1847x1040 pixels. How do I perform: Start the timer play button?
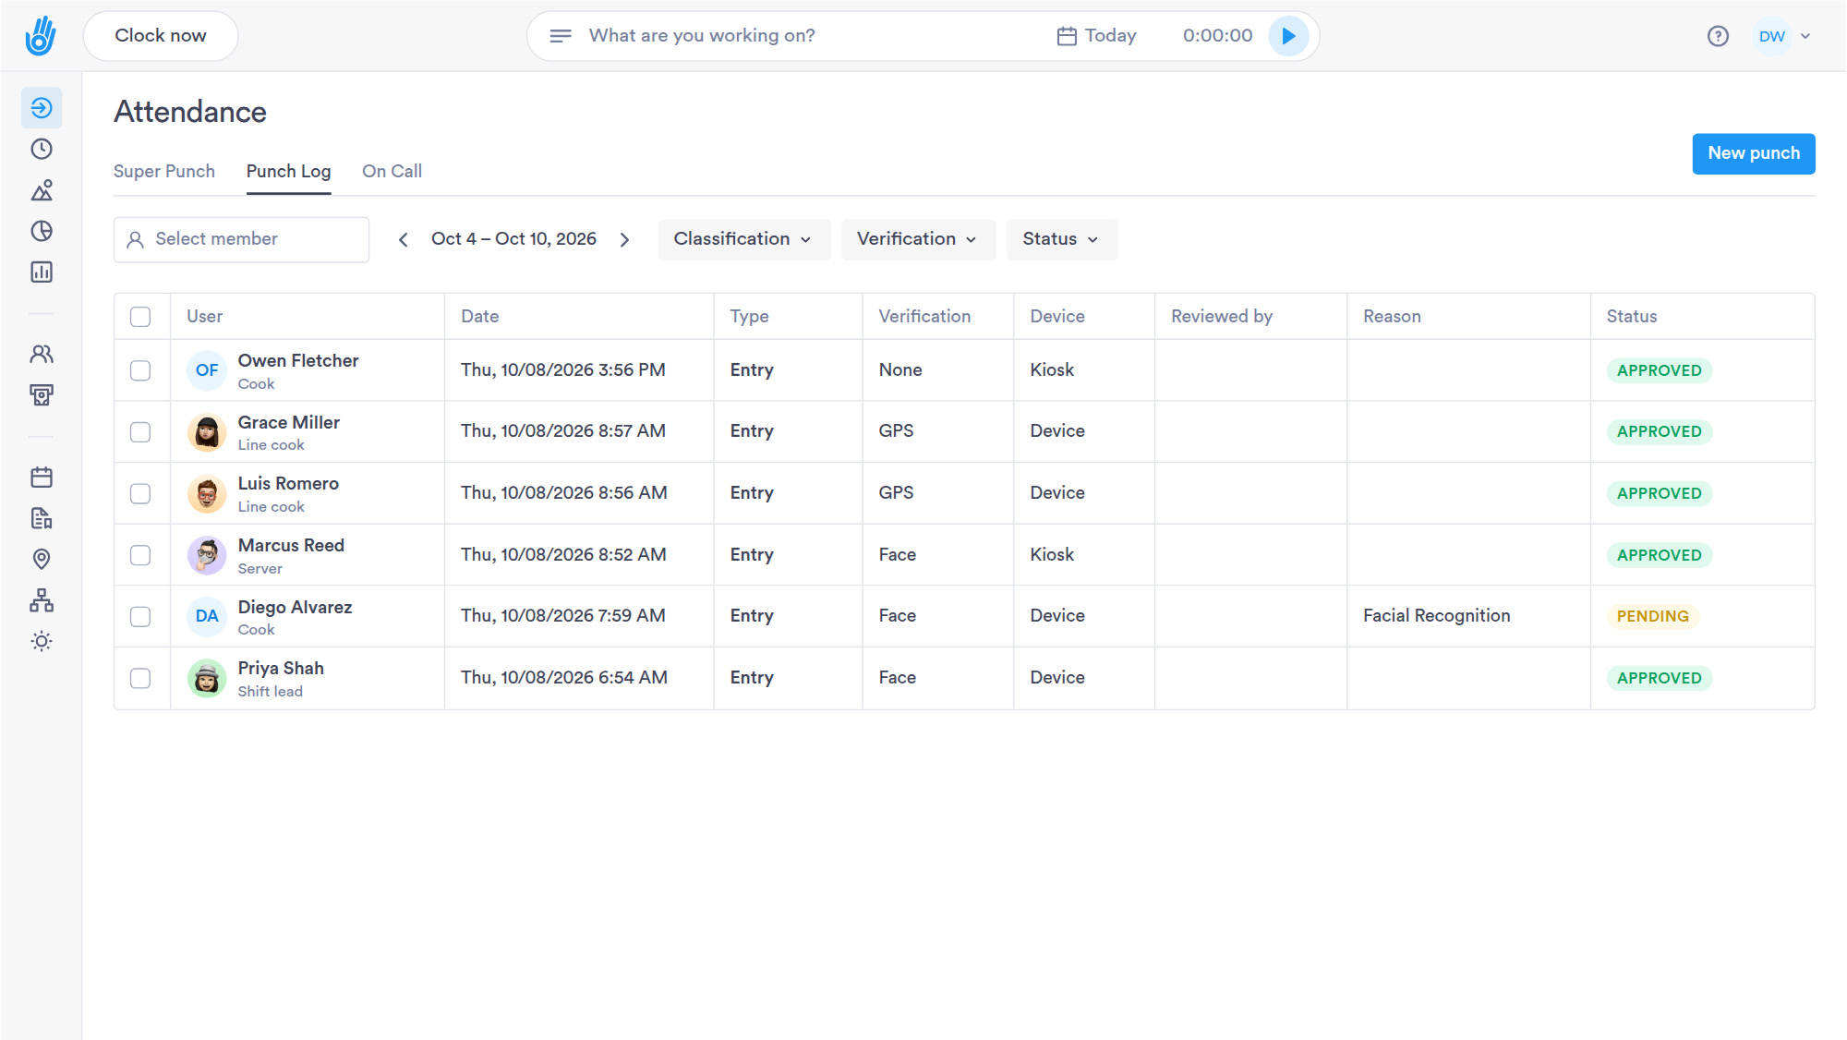[1288, 36]
